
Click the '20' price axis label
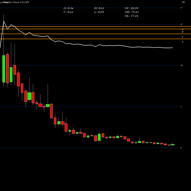pos(183,2)
